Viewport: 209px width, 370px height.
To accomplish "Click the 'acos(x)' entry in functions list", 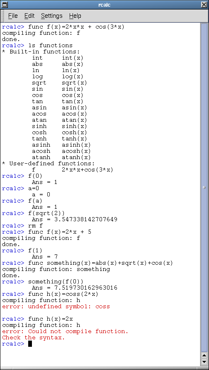I will pos(74,114).
